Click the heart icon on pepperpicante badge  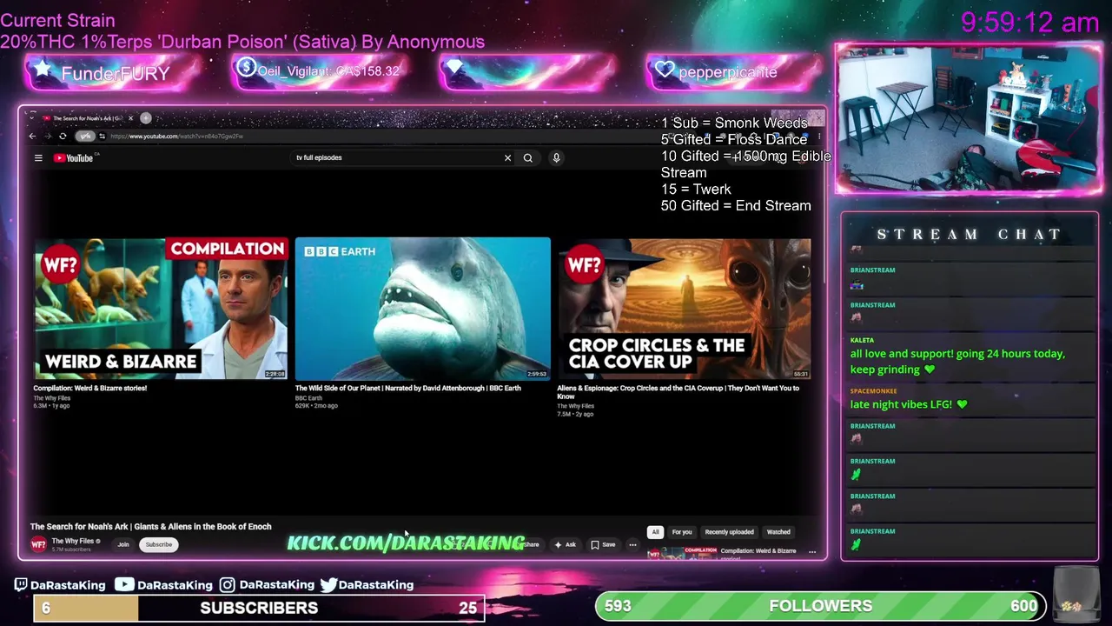665,70
